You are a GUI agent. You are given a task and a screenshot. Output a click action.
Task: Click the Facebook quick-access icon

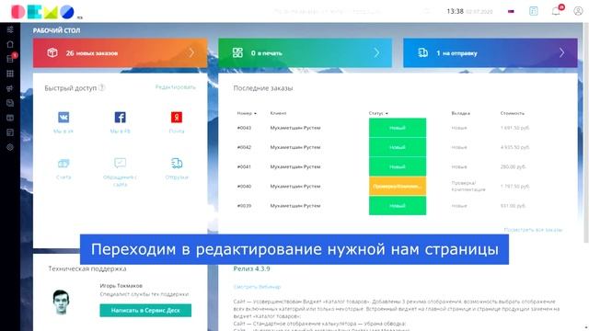coord(121,118)
